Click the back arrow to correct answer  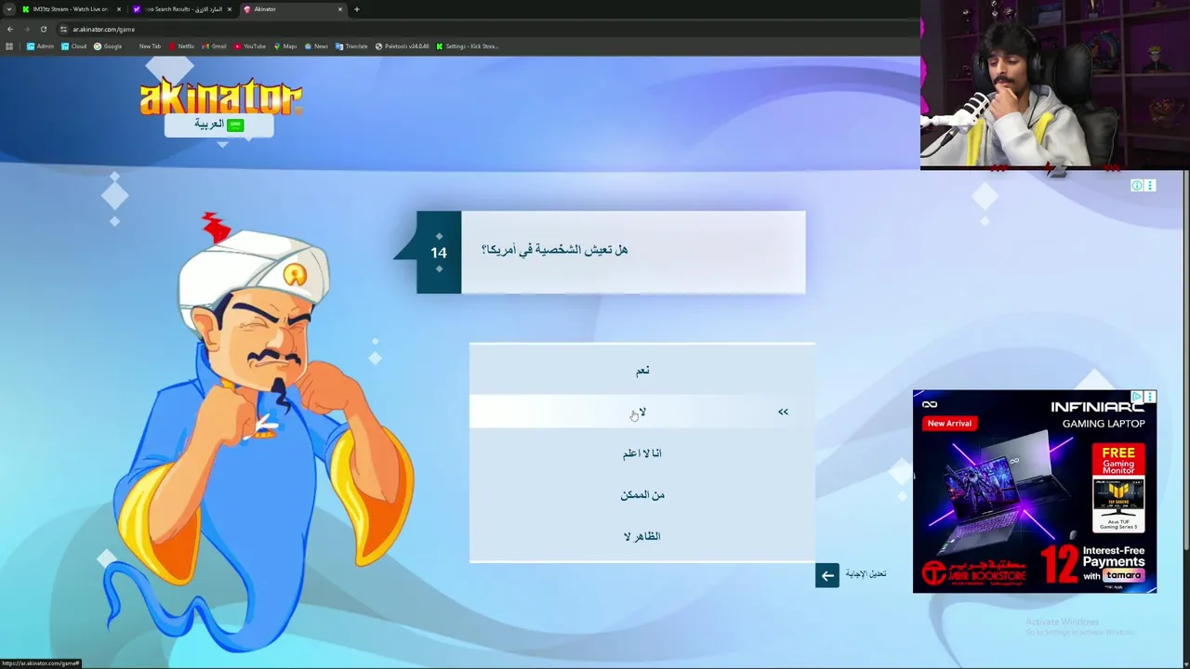[826, 575]
